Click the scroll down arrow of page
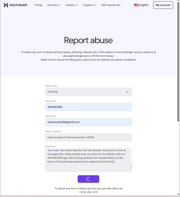180x197 pixels. [178, 194]
